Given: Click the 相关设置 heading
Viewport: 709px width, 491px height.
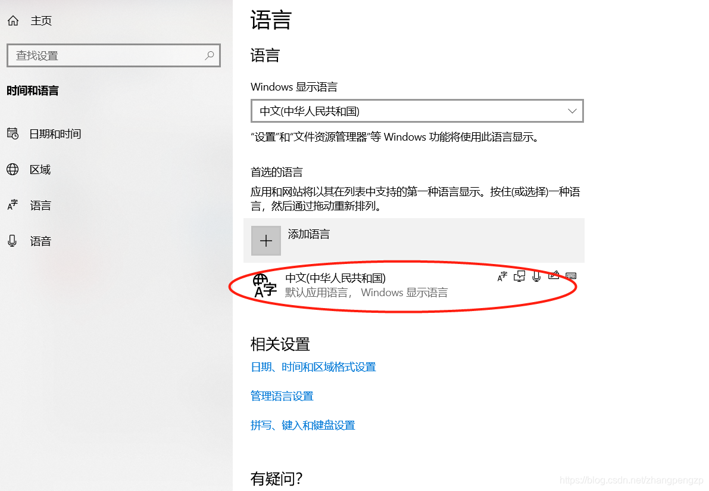Looking at the screenshot, I should pos(280,344).
